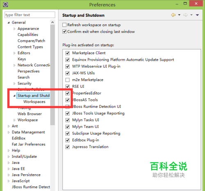The width and height of the screenshot is (205, 191).
Task: Open Fat Jar Preferences page
Action: pyautogui.click(x=29, y=144)
